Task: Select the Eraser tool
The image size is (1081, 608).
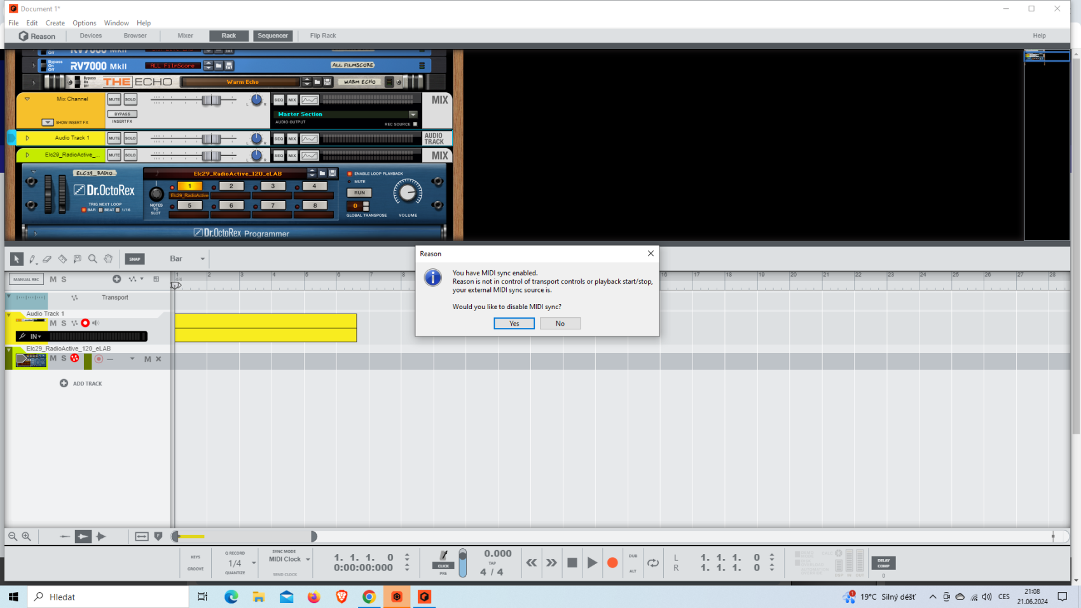Action: 47,259
